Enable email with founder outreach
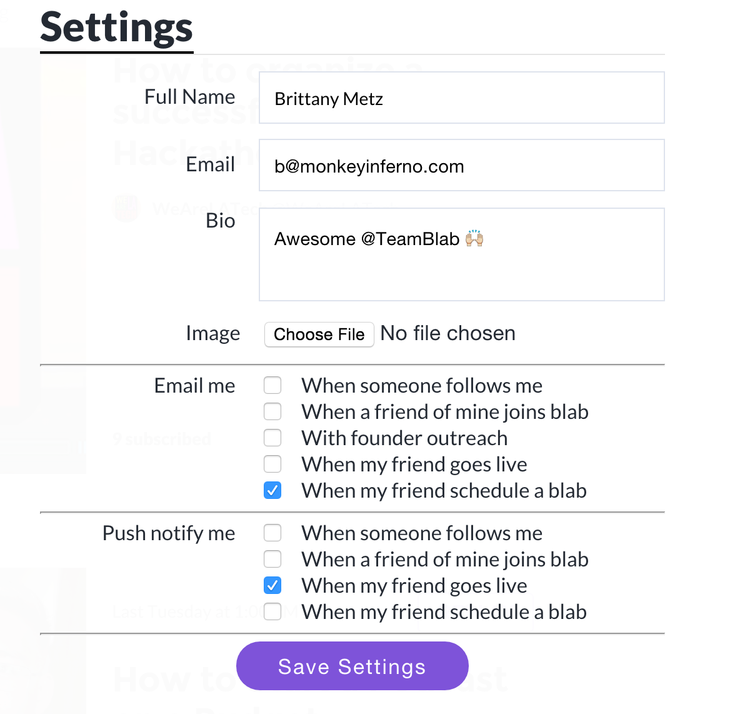This screenshot has width=730, height=714. click(272, 438)
